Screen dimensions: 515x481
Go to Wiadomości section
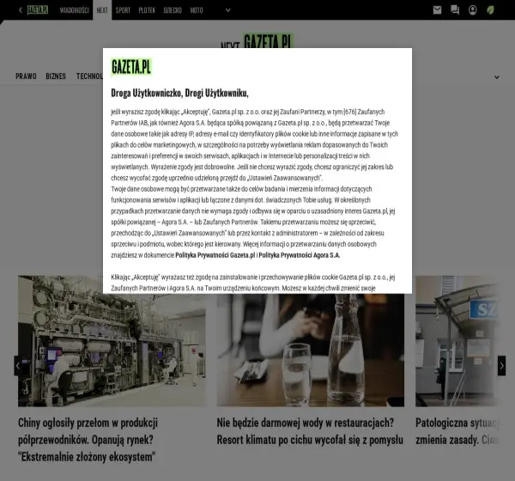[x=74, y=10]
